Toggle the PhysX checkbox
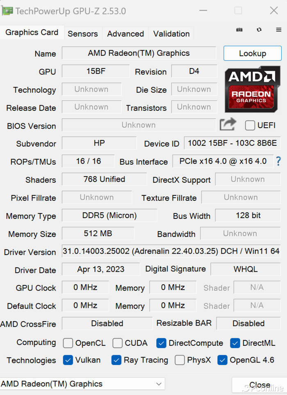This screenshot has width=287, height=395. 180,360
